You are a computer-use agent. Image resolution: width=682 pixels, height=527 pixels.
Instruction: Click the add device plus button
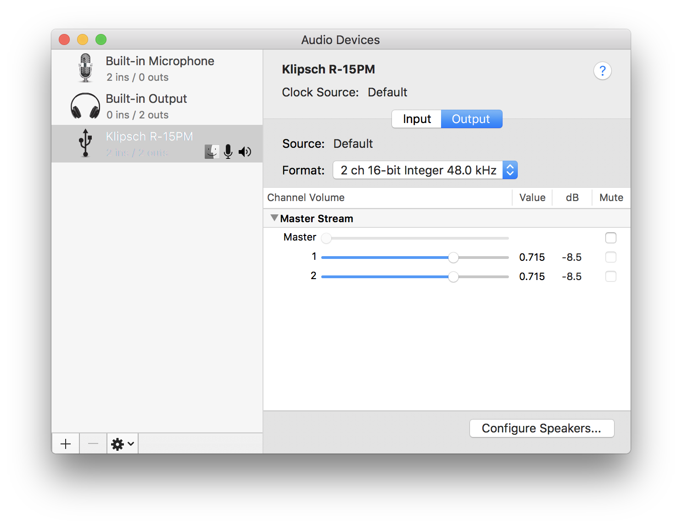click(65, 443)
